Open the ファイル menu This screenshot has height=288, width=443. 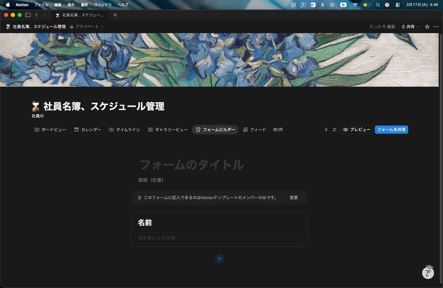[x=41, y=5]
